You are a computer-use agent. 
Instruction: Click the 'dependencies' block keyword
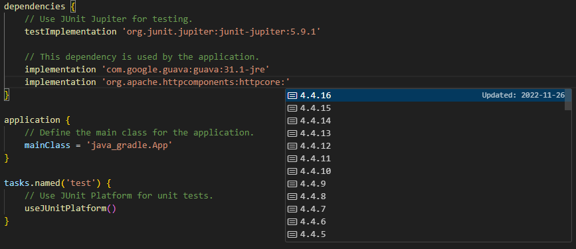coord(35,7)
